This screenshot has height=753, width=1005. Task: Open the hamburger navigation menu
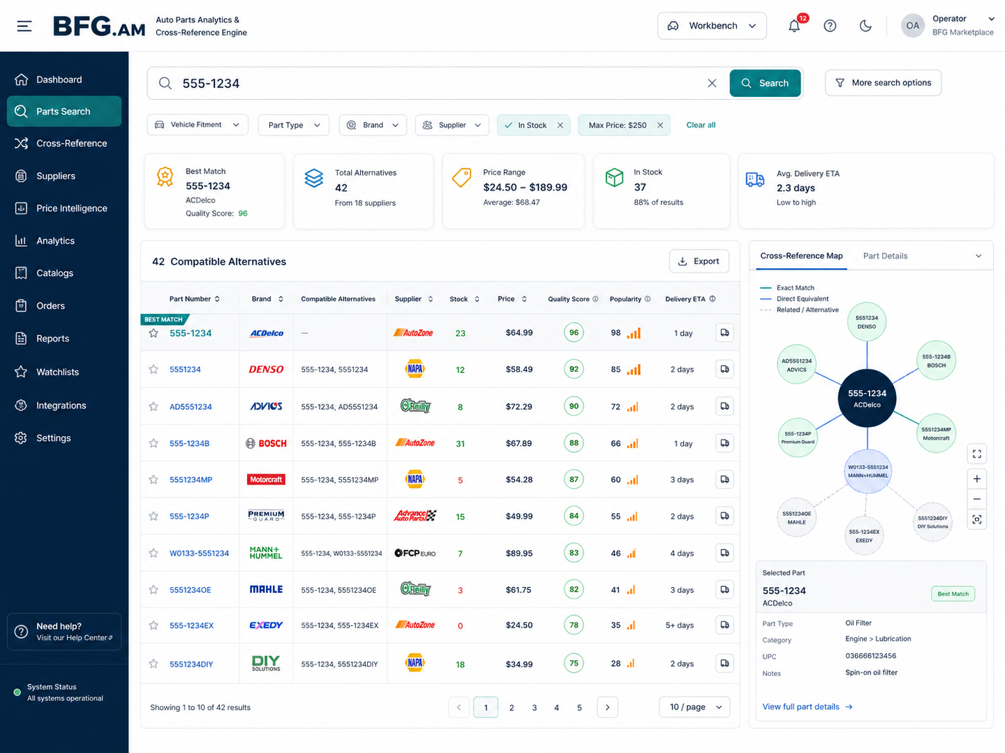pyautogui.click(x=24, y=26)
